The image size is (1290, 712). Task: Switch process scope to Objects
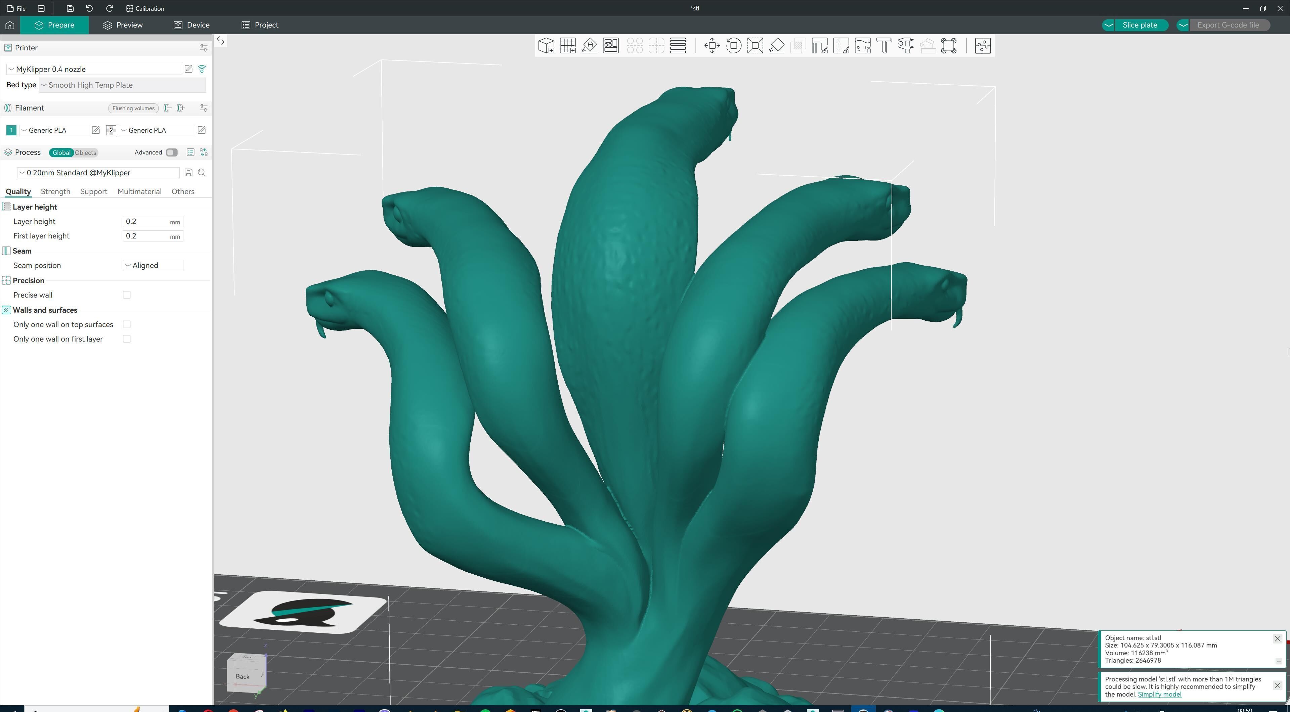tap(86, 153)
